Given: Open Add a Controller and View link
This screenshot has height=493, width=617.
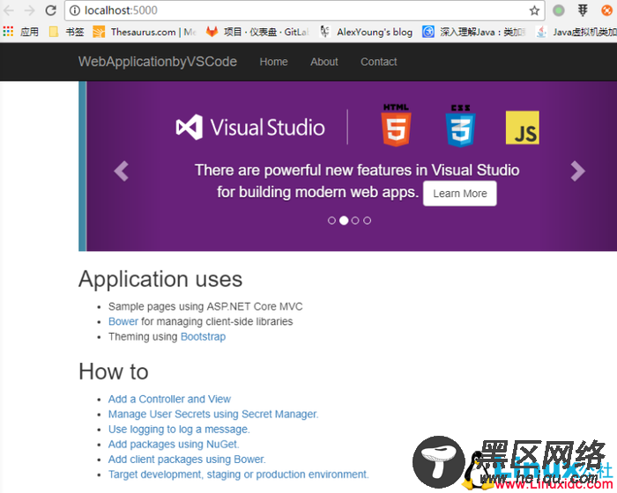Looking at the screenshot, I should click(169, 399).
